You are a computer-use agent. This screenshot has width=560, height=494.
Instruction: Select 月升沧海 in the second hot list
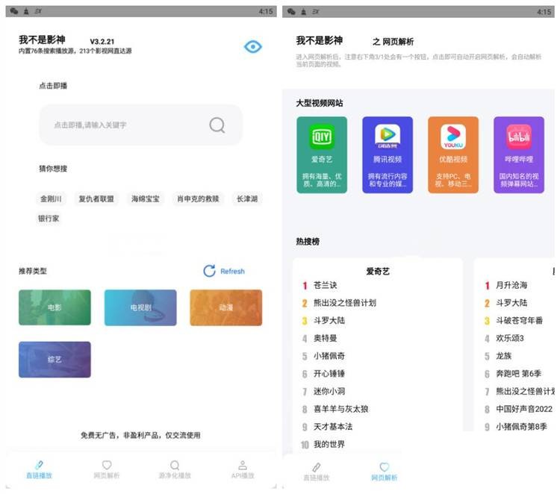[x=511, y=285]
